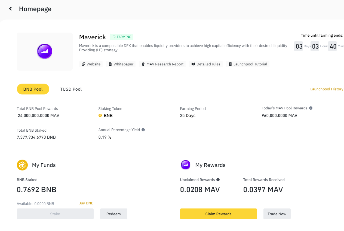View the Detailed rules
The height and width of the screenshot is (231, 344).
pyautogui.click(x=206, y=64)
